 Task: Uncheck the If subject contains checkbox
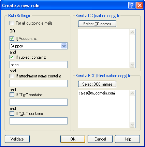12,57
